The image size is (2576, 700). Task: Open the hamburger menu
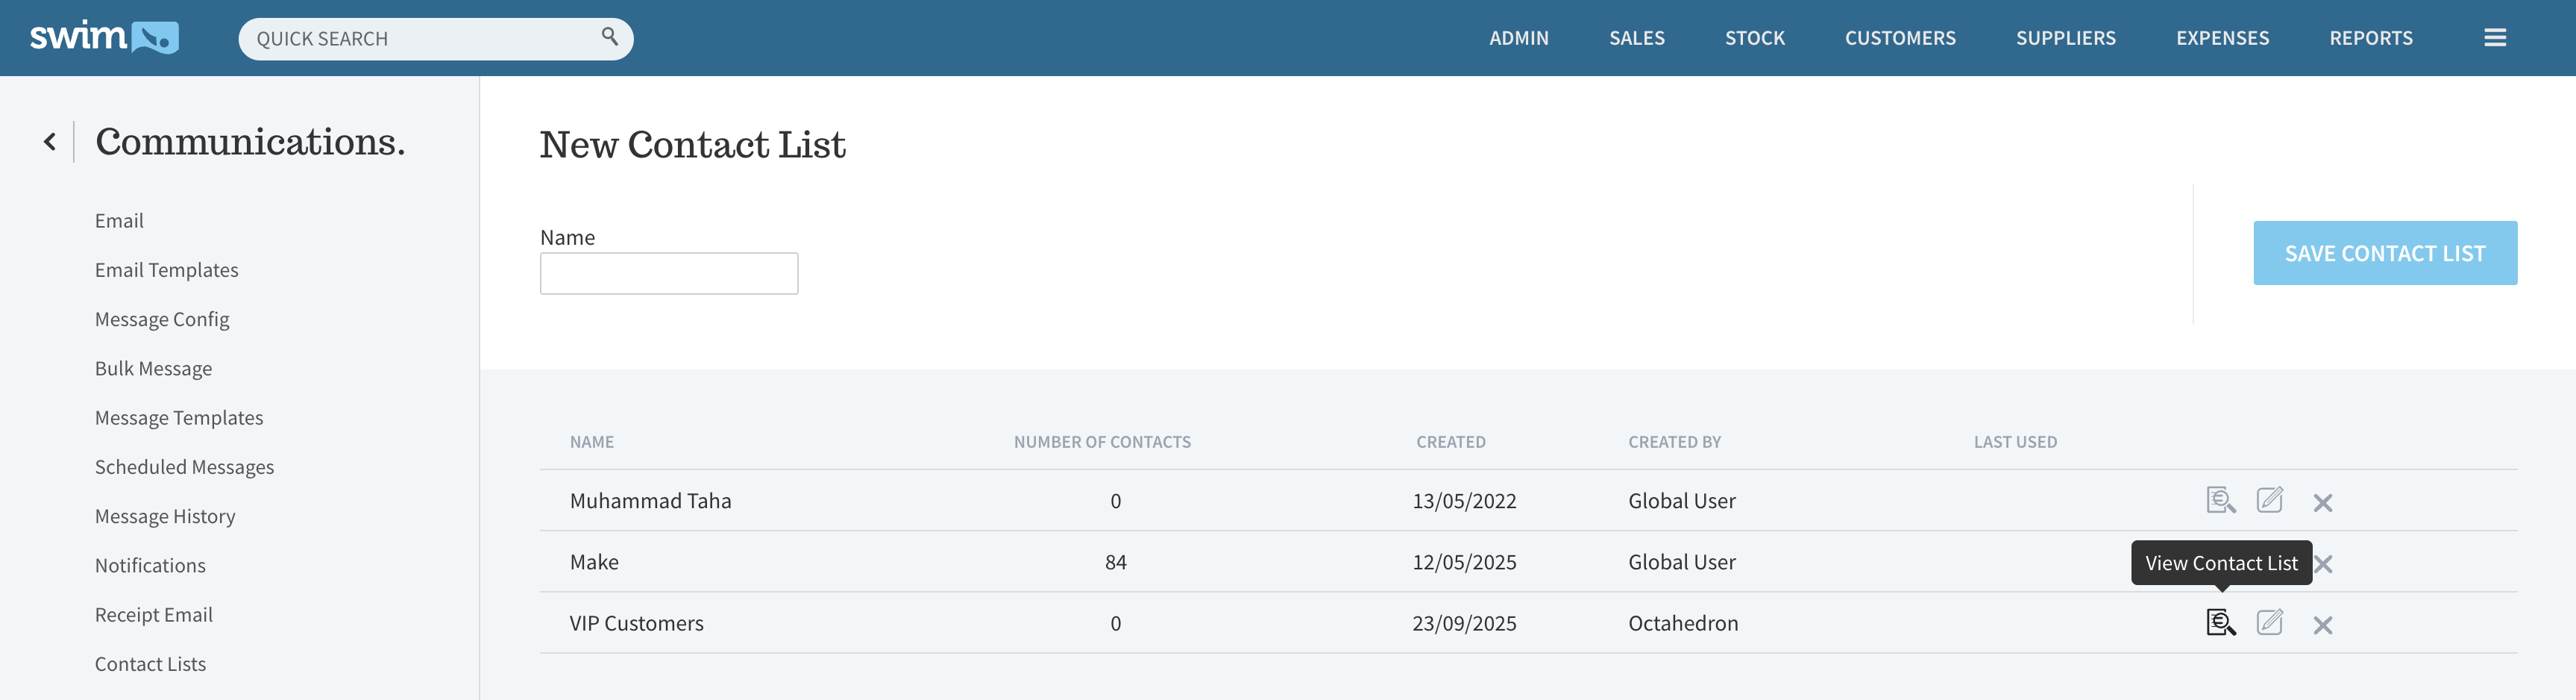(x=2494, y=38)
